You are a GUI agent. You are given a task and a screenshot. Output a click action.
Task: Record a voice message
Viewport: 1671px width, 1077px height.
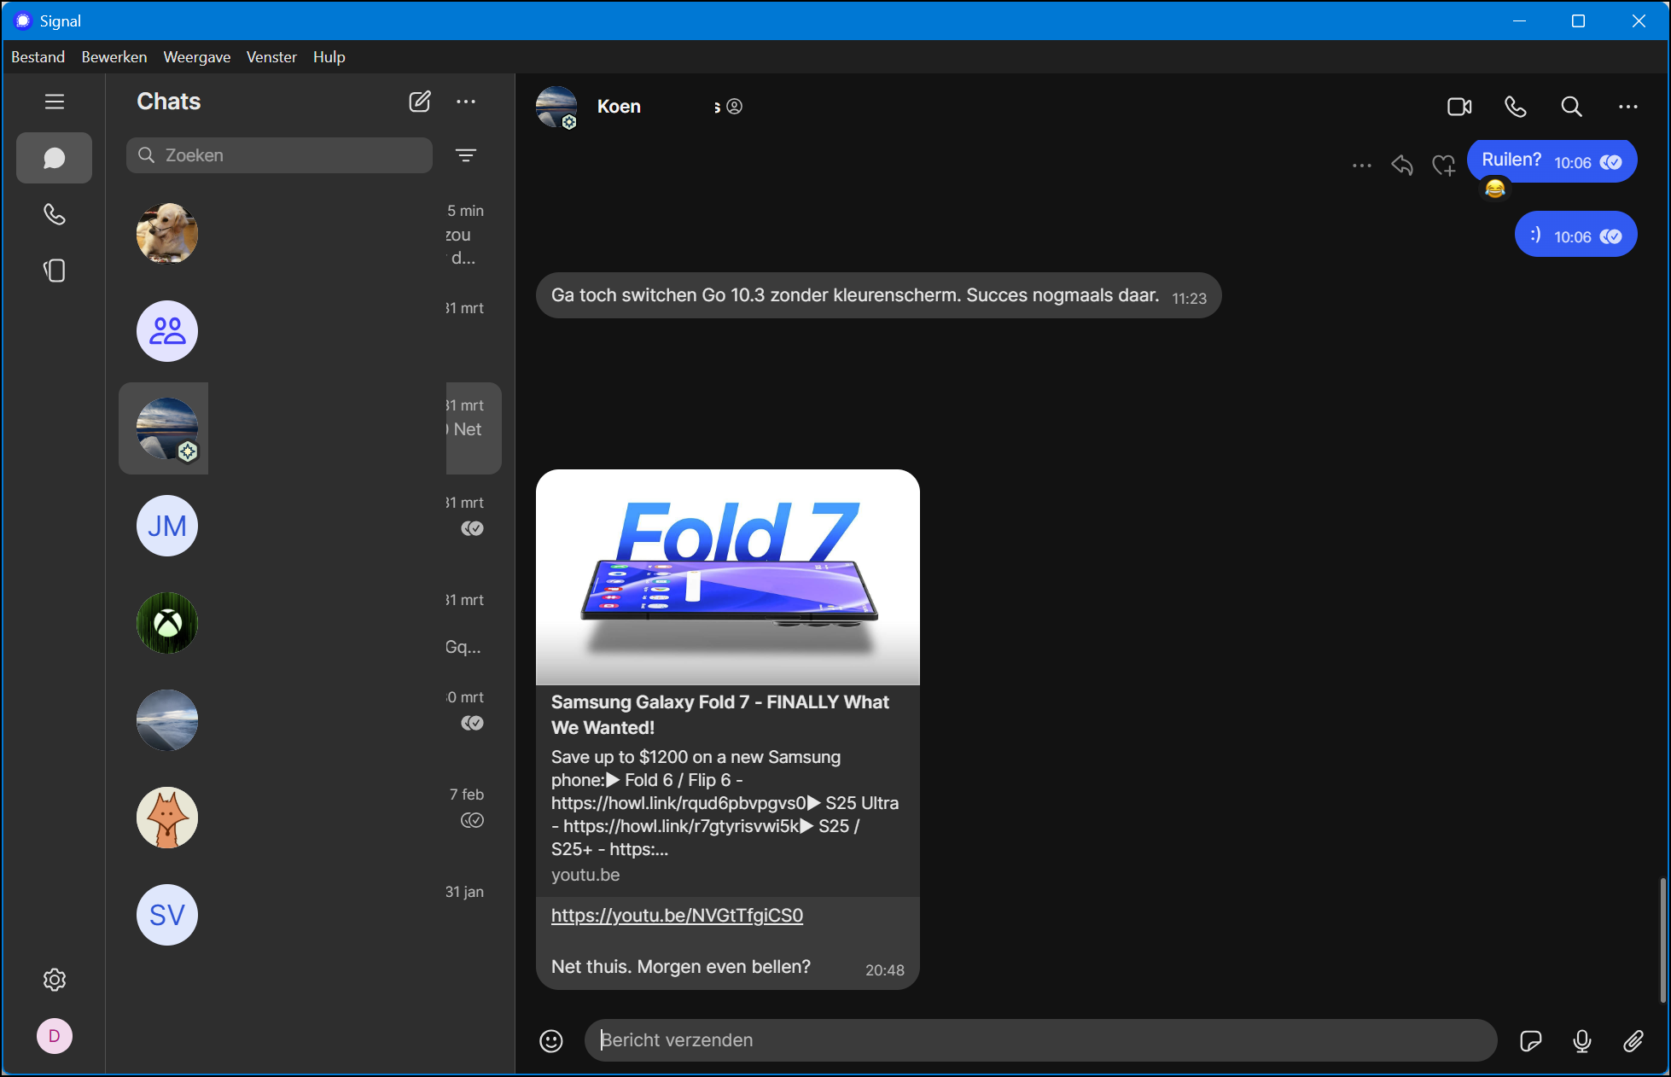pos(1581,1040)
